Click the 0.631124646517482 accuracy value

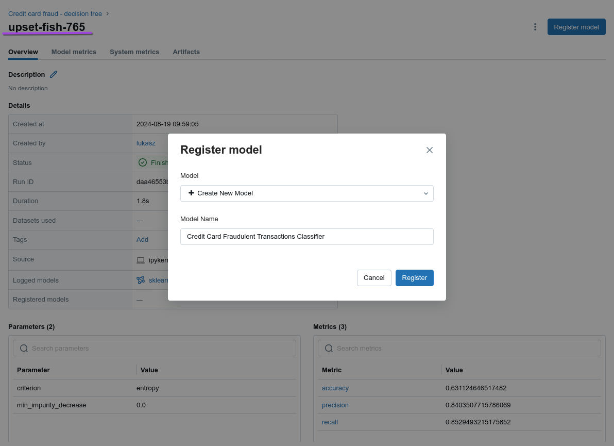(x=476, y=388)
